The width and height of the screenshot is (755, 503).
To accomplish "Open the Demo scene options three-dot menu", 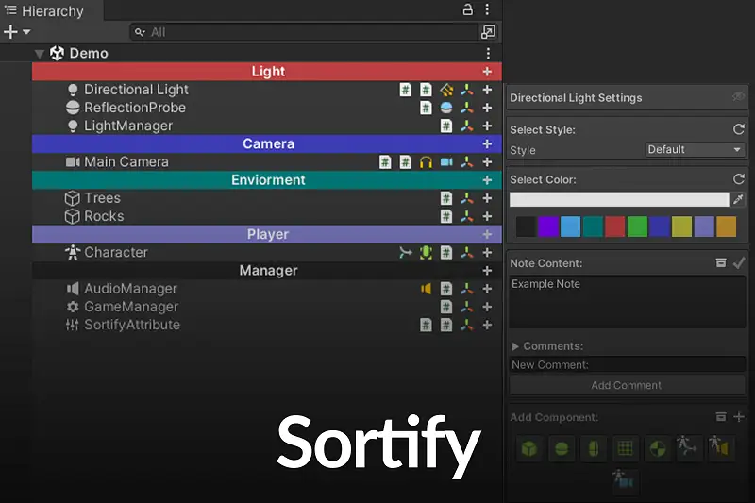I will (488, 53).
